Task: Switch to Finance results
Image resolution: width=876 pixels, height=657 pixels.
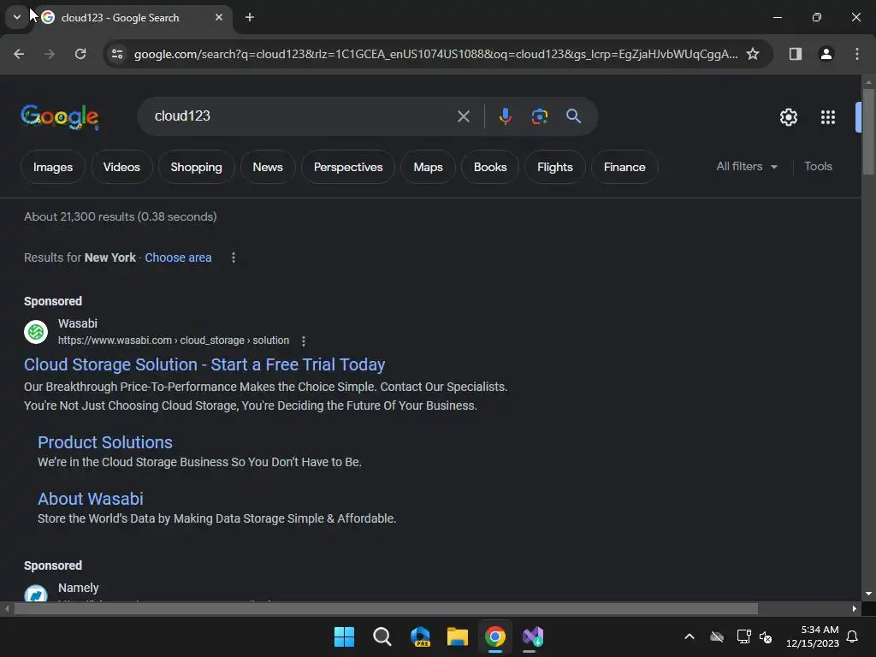Action: point(624,167)
